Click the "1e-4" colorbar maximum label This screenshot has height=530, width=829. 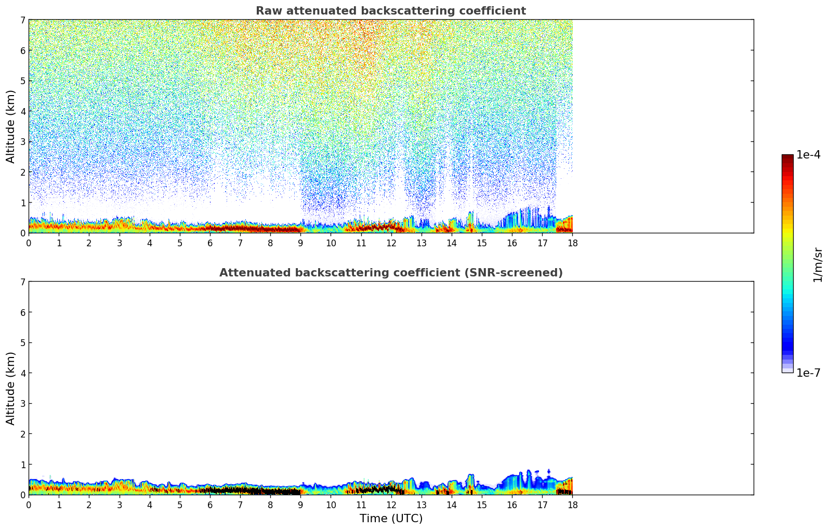(808, 155)
